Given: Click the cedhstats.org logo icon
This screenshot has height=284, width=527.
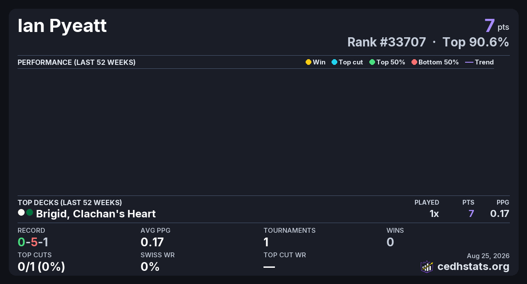Looking at the screenshot, I should (x=427, y=266).
